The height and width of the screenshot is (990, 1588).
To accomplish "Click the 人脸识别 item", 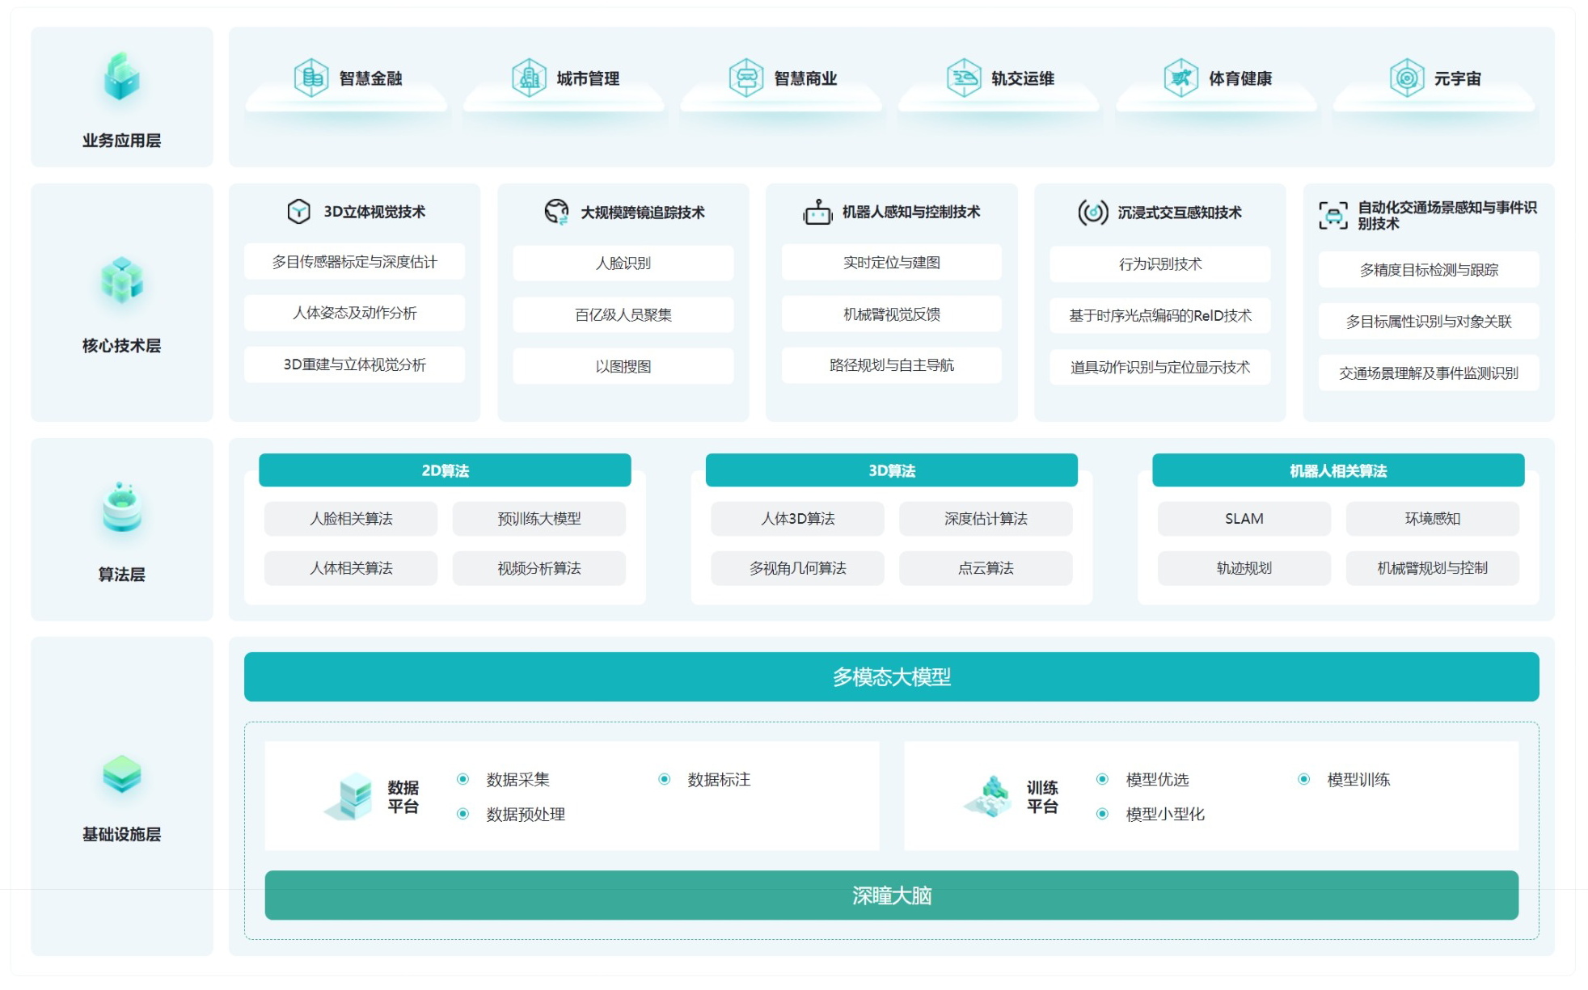I will tap(623, 263).
